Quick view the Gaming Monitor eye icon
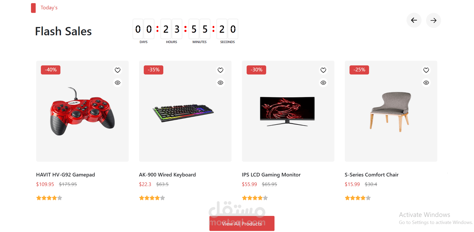The width and height of the screenshot is (474, 232). click(323, 83)
